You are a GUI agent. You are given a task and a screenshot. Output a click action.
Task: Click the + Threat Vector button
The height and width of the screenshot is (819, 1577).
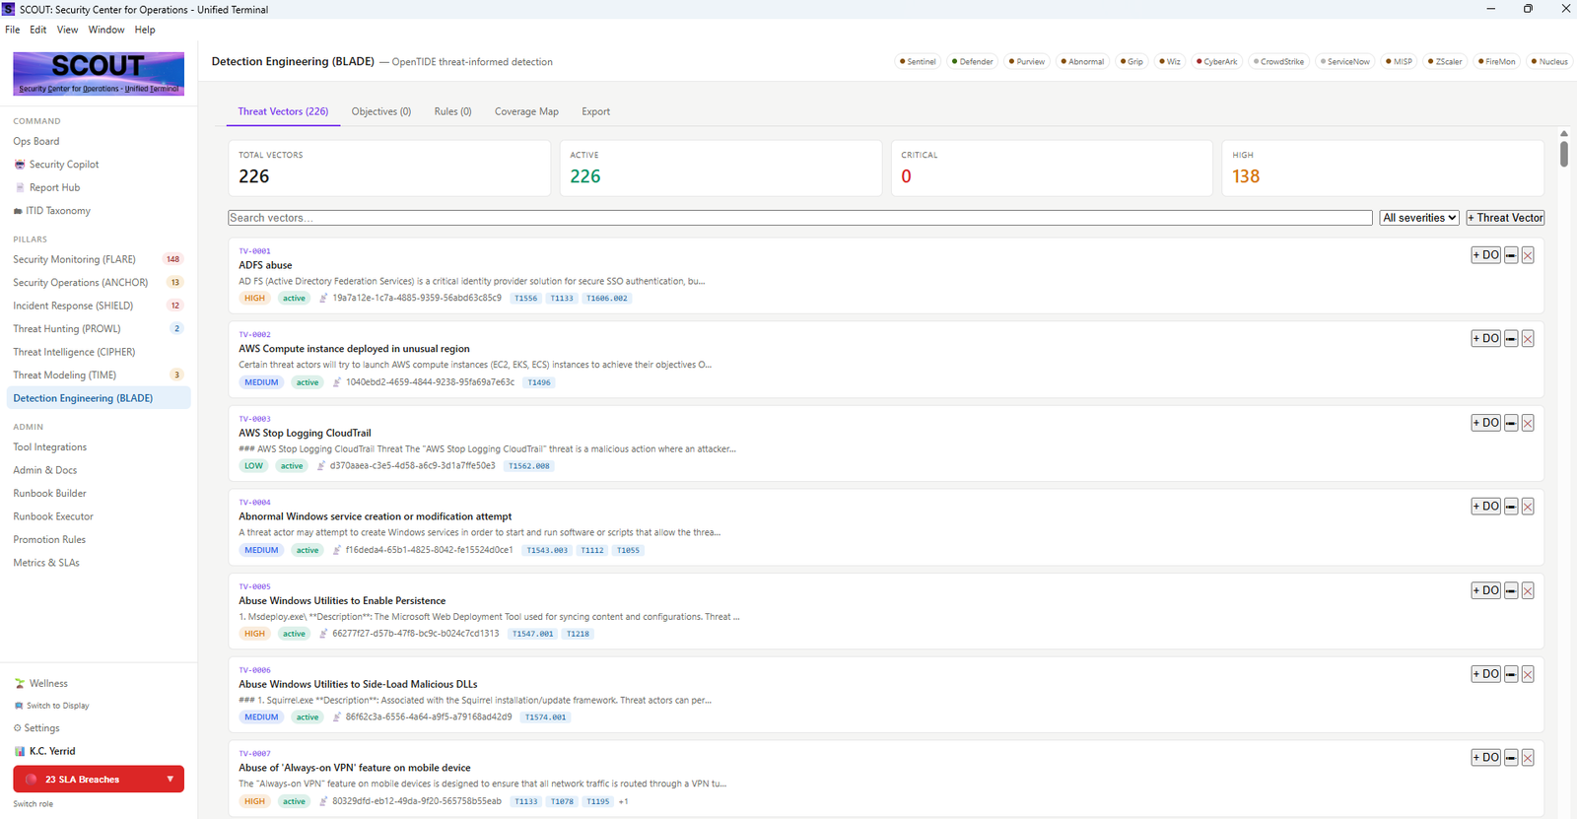[x=1505, y=218]
